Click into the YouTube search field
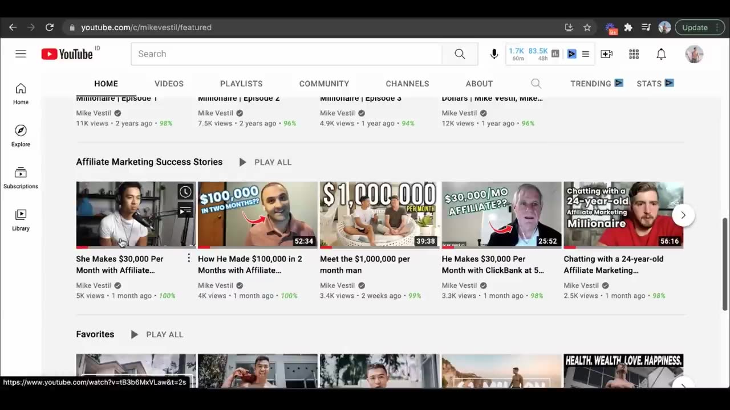Screen dimensions: 730x410 tap(286, 54)
